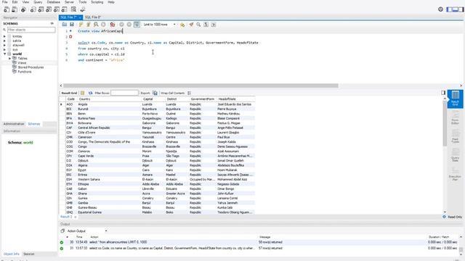Open SQL script file from main toolbar
The width and height of the screenshot is (465, 261).
[15, 9]
